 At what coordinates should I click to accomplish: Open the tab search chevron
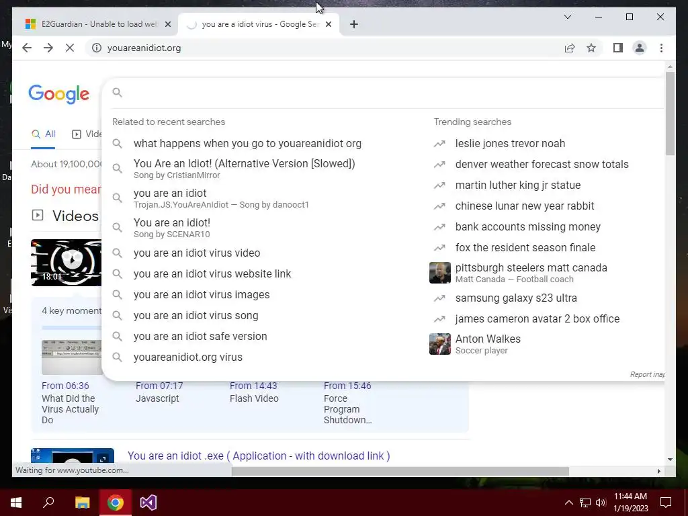(567, 17)
